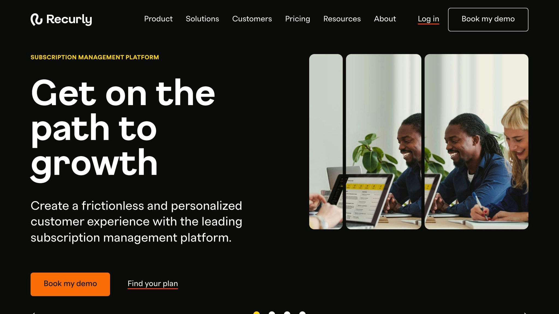The width and height of the screenshot is (559, 314).
Task: Go to the Pricing page
Action: click(x=298, y=19)
